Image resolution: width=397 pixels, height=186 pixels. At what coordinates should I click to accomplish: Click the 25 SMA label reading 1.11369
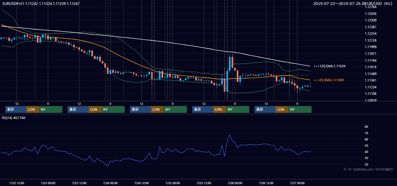pyautogui.click(x=329, y=80)
